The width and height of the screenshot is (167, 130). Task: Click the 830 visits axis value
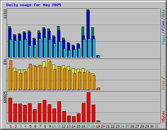click(5, 62)
